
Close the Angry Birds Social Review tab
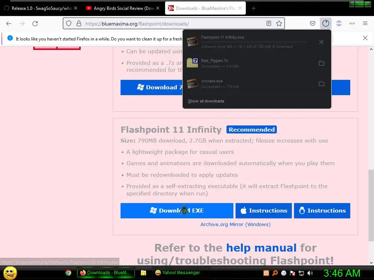click(158, 8)
